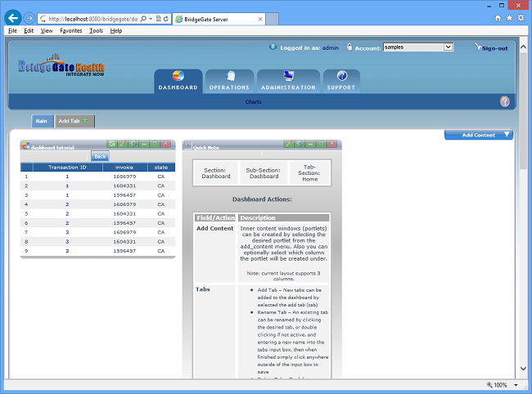Open the Administration monitor icon

[288, 76]
